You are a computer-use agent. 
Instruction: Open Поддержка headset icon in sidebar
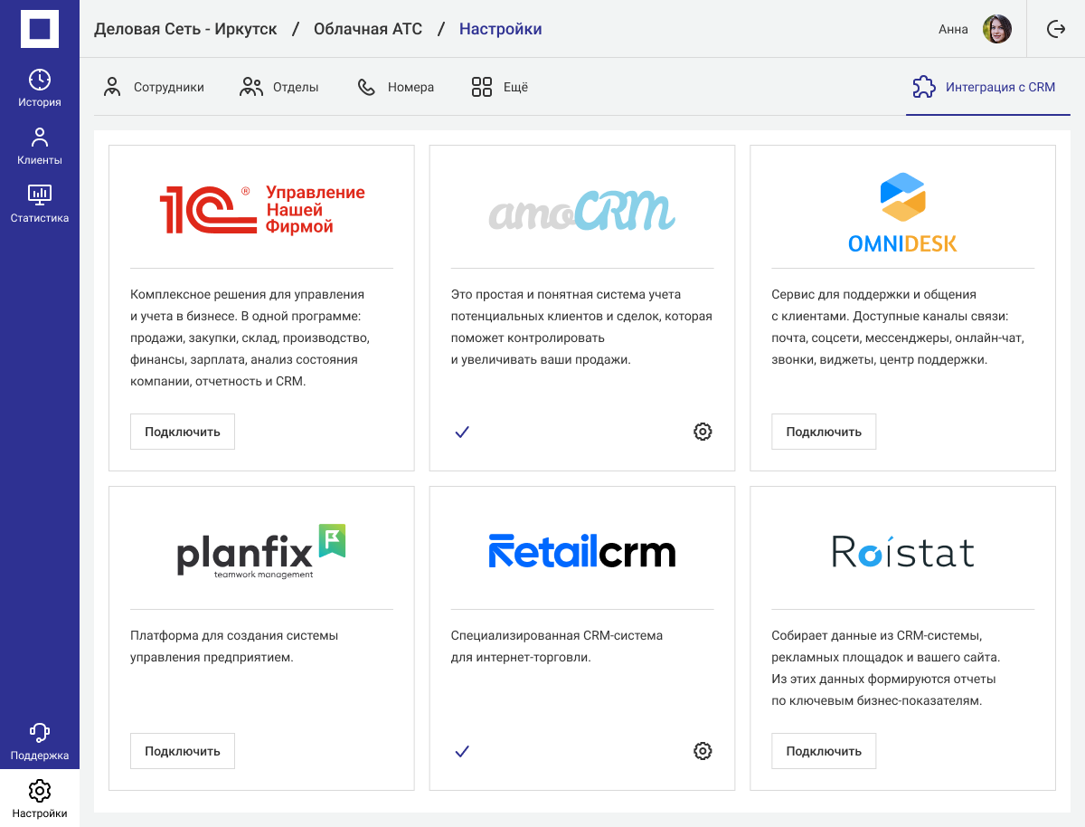40,741
